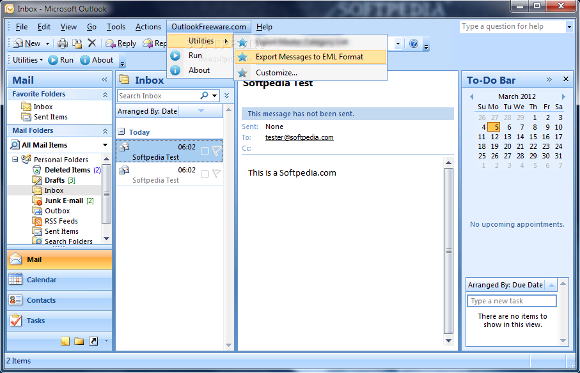Click the Delete X icon in toolbar
The height and width of the screenshot is (373, 580).
(x=91, y=43)
